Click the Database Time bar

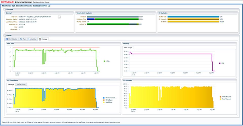(113, 19)
